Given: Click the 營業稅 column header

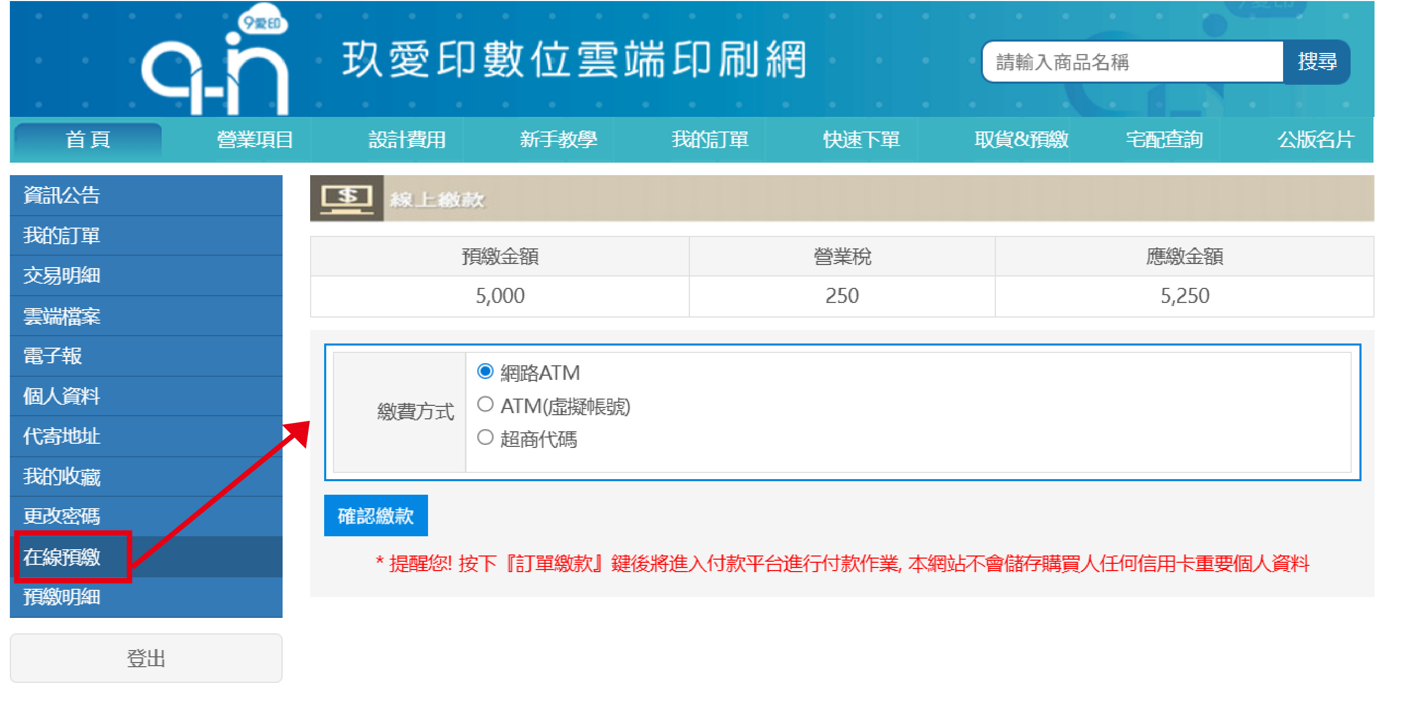Looking at the screenshot, I should coord(842,256).
